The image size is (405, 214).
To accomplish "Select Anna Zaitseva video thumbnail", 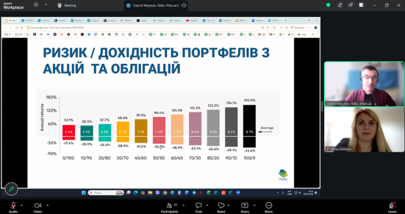I will pyautogui.click(x=364, y=130).
